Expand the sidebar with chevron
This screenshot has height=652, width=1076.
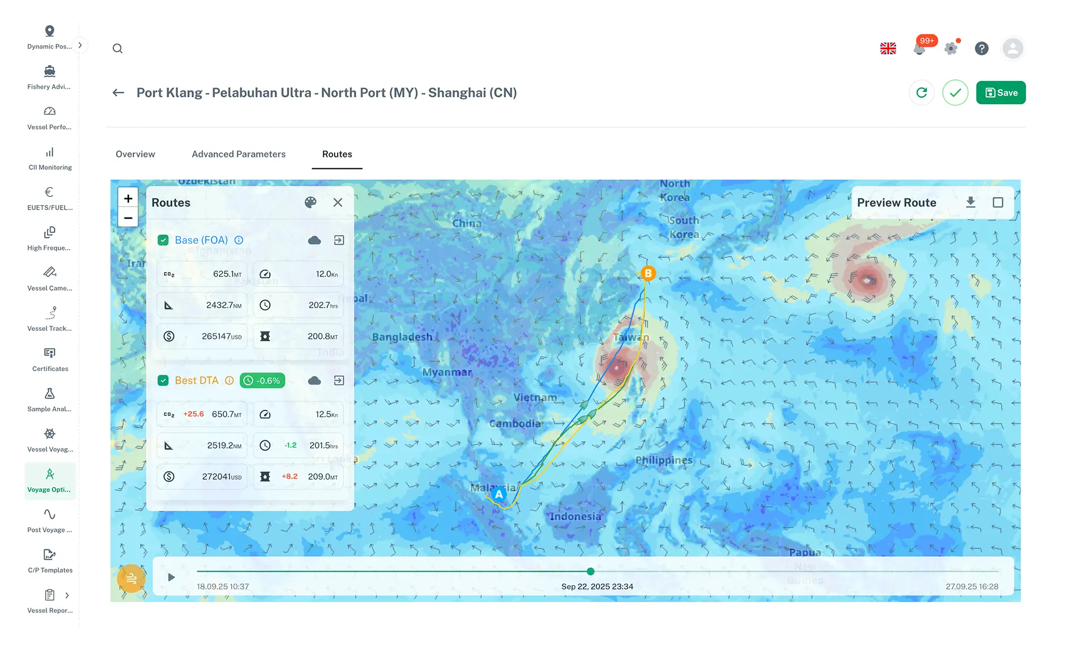(x=80, y=45)
